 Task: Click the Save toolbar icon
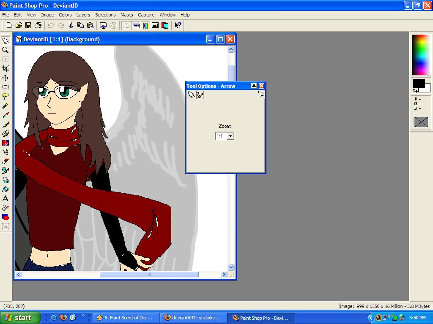coord(28,26)
